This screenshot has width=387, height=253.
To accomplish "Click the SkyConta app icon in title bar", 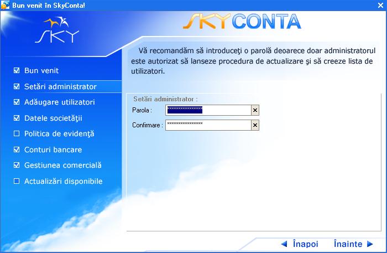I will [5, 5].
